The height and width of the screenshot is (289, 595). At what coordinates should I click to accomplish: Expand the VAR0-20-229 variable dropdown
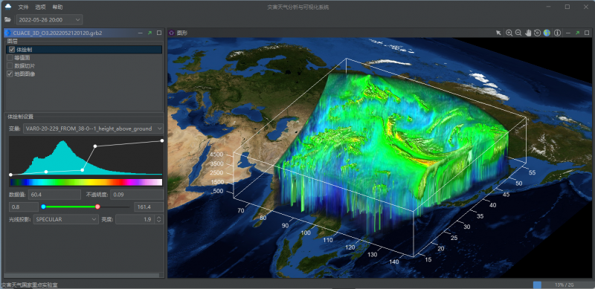click(94, 129)
